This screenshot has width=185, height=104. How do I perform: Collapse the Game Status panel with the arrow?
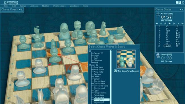(180, 10)
